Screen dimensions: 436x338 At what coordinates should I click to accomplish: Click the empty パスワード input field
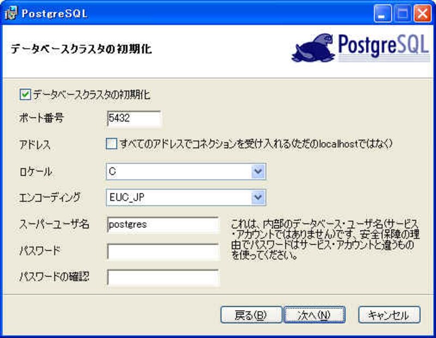(162, 251)
